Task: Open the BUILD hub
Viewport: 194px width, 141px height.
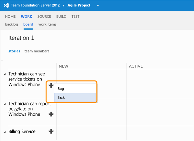Action: pyautogui.click(x=61, y=16)
